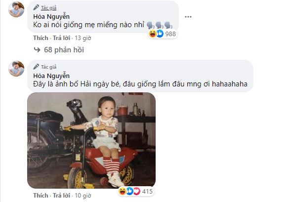Image resolution: width=292 pixels, height=202 pixels.
Task: Click the Haha reaction icon beside 415
Action: pos(123,191)
